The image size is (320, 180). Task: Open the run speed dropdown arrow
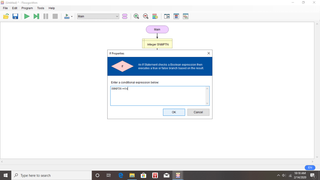pos(72,17)
